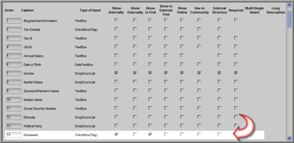Click Order input for Biographical Information
This screenshot has height=143, width=294.
14,21
